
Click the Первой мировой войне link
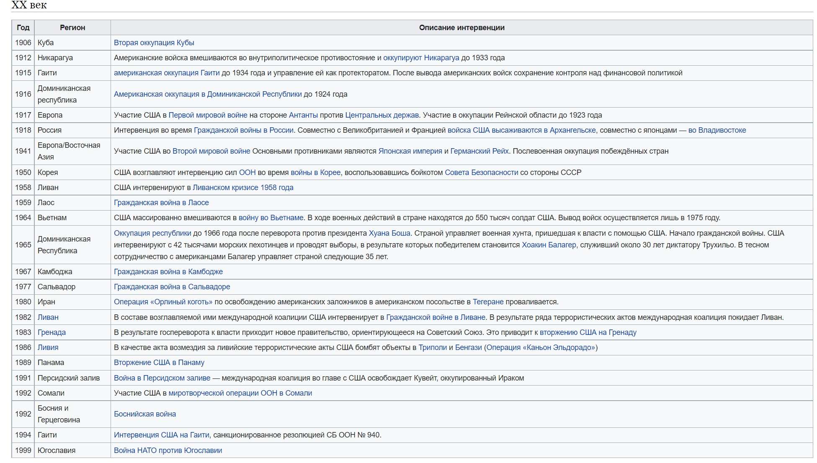[x=208, y=115]
